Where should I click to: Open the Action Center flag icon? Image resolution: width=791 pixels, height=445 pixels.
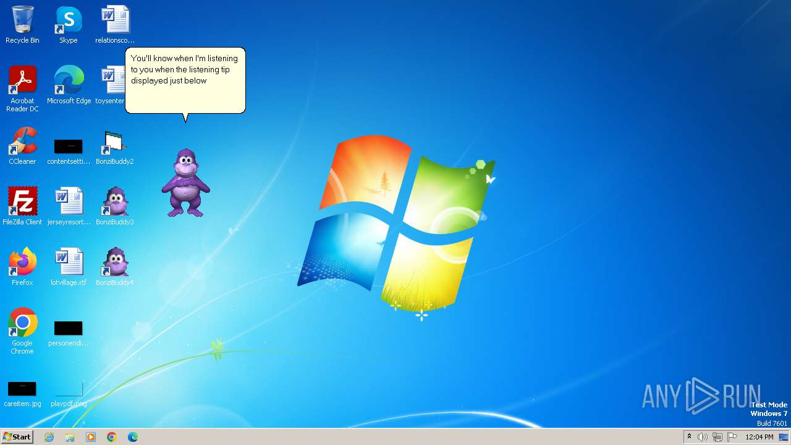click(732, 437)
